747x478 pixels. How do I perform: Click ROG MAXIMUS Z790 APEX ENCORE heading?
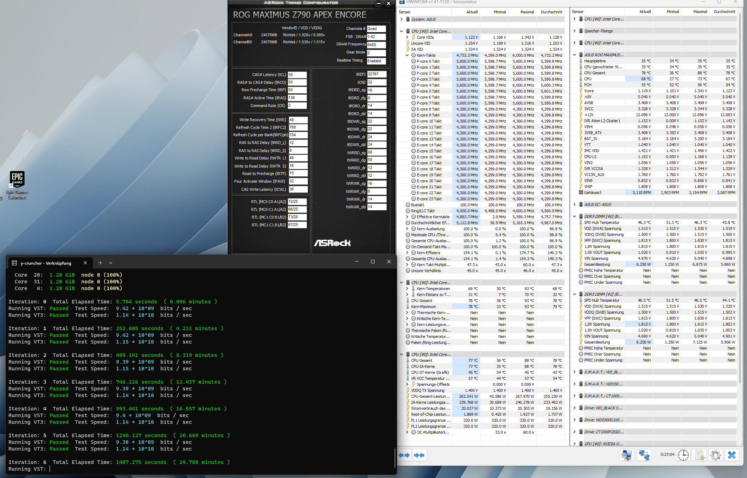coord(300,15)
